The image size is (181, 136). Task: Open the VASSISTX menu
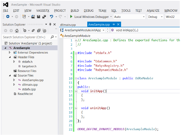43,11
